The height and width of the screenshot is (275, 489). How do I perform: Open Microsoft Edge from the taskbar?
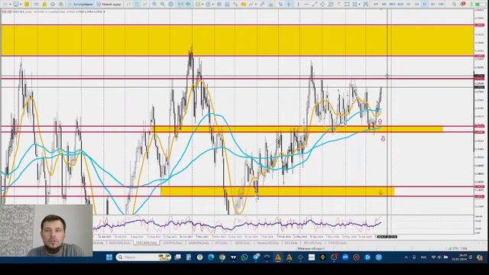pyautogui.click(x=211, y=257)
